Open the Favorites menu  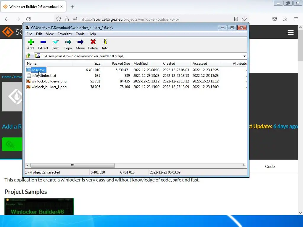(65, 34)
